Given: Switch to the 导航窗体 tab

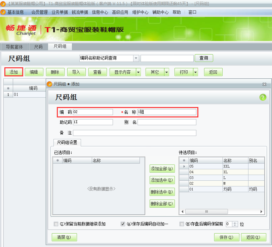Looking at the screenshot, I should coord(14,47).
